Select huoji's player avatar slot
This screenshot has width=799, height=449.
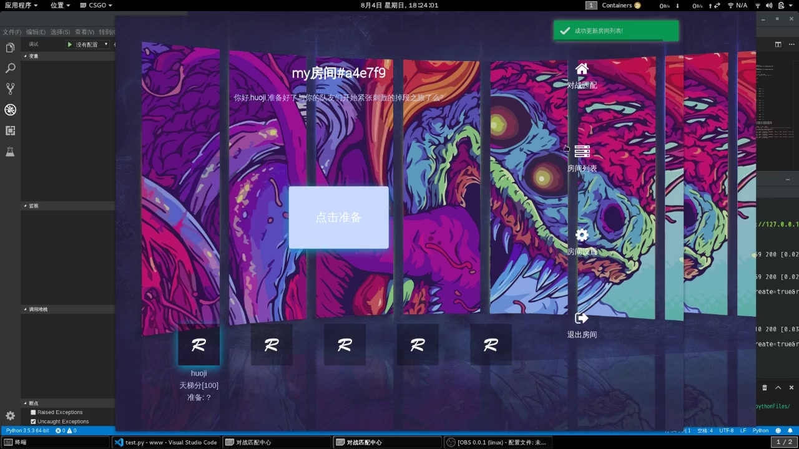199,345
